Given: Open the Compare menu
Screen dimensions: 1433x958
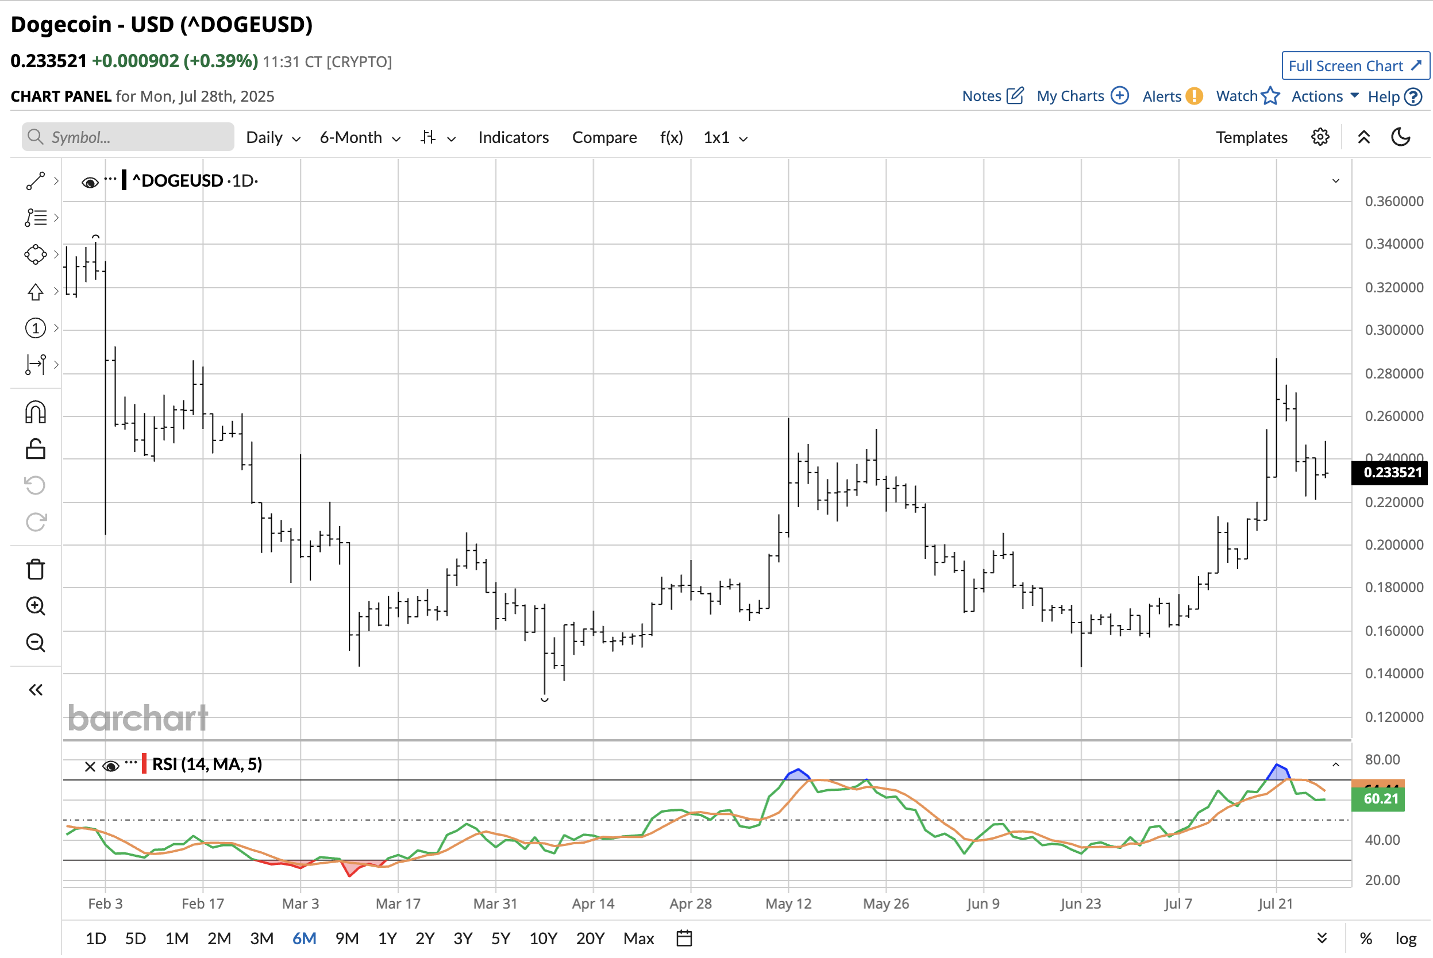Looking at the screenshot, I should (604, 137).
